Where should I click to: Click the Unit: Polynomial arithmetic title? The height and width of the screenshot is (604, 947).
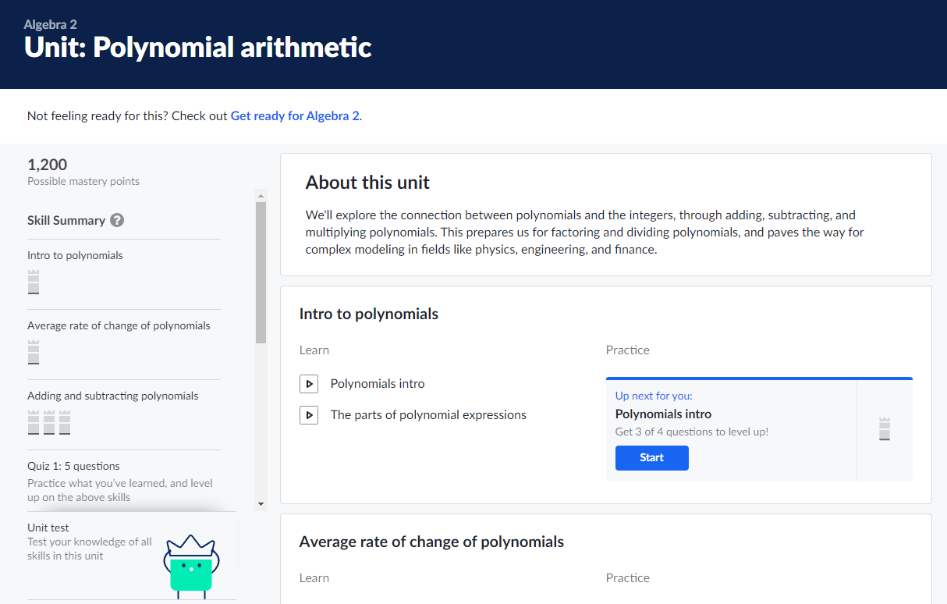pos(198,48)
